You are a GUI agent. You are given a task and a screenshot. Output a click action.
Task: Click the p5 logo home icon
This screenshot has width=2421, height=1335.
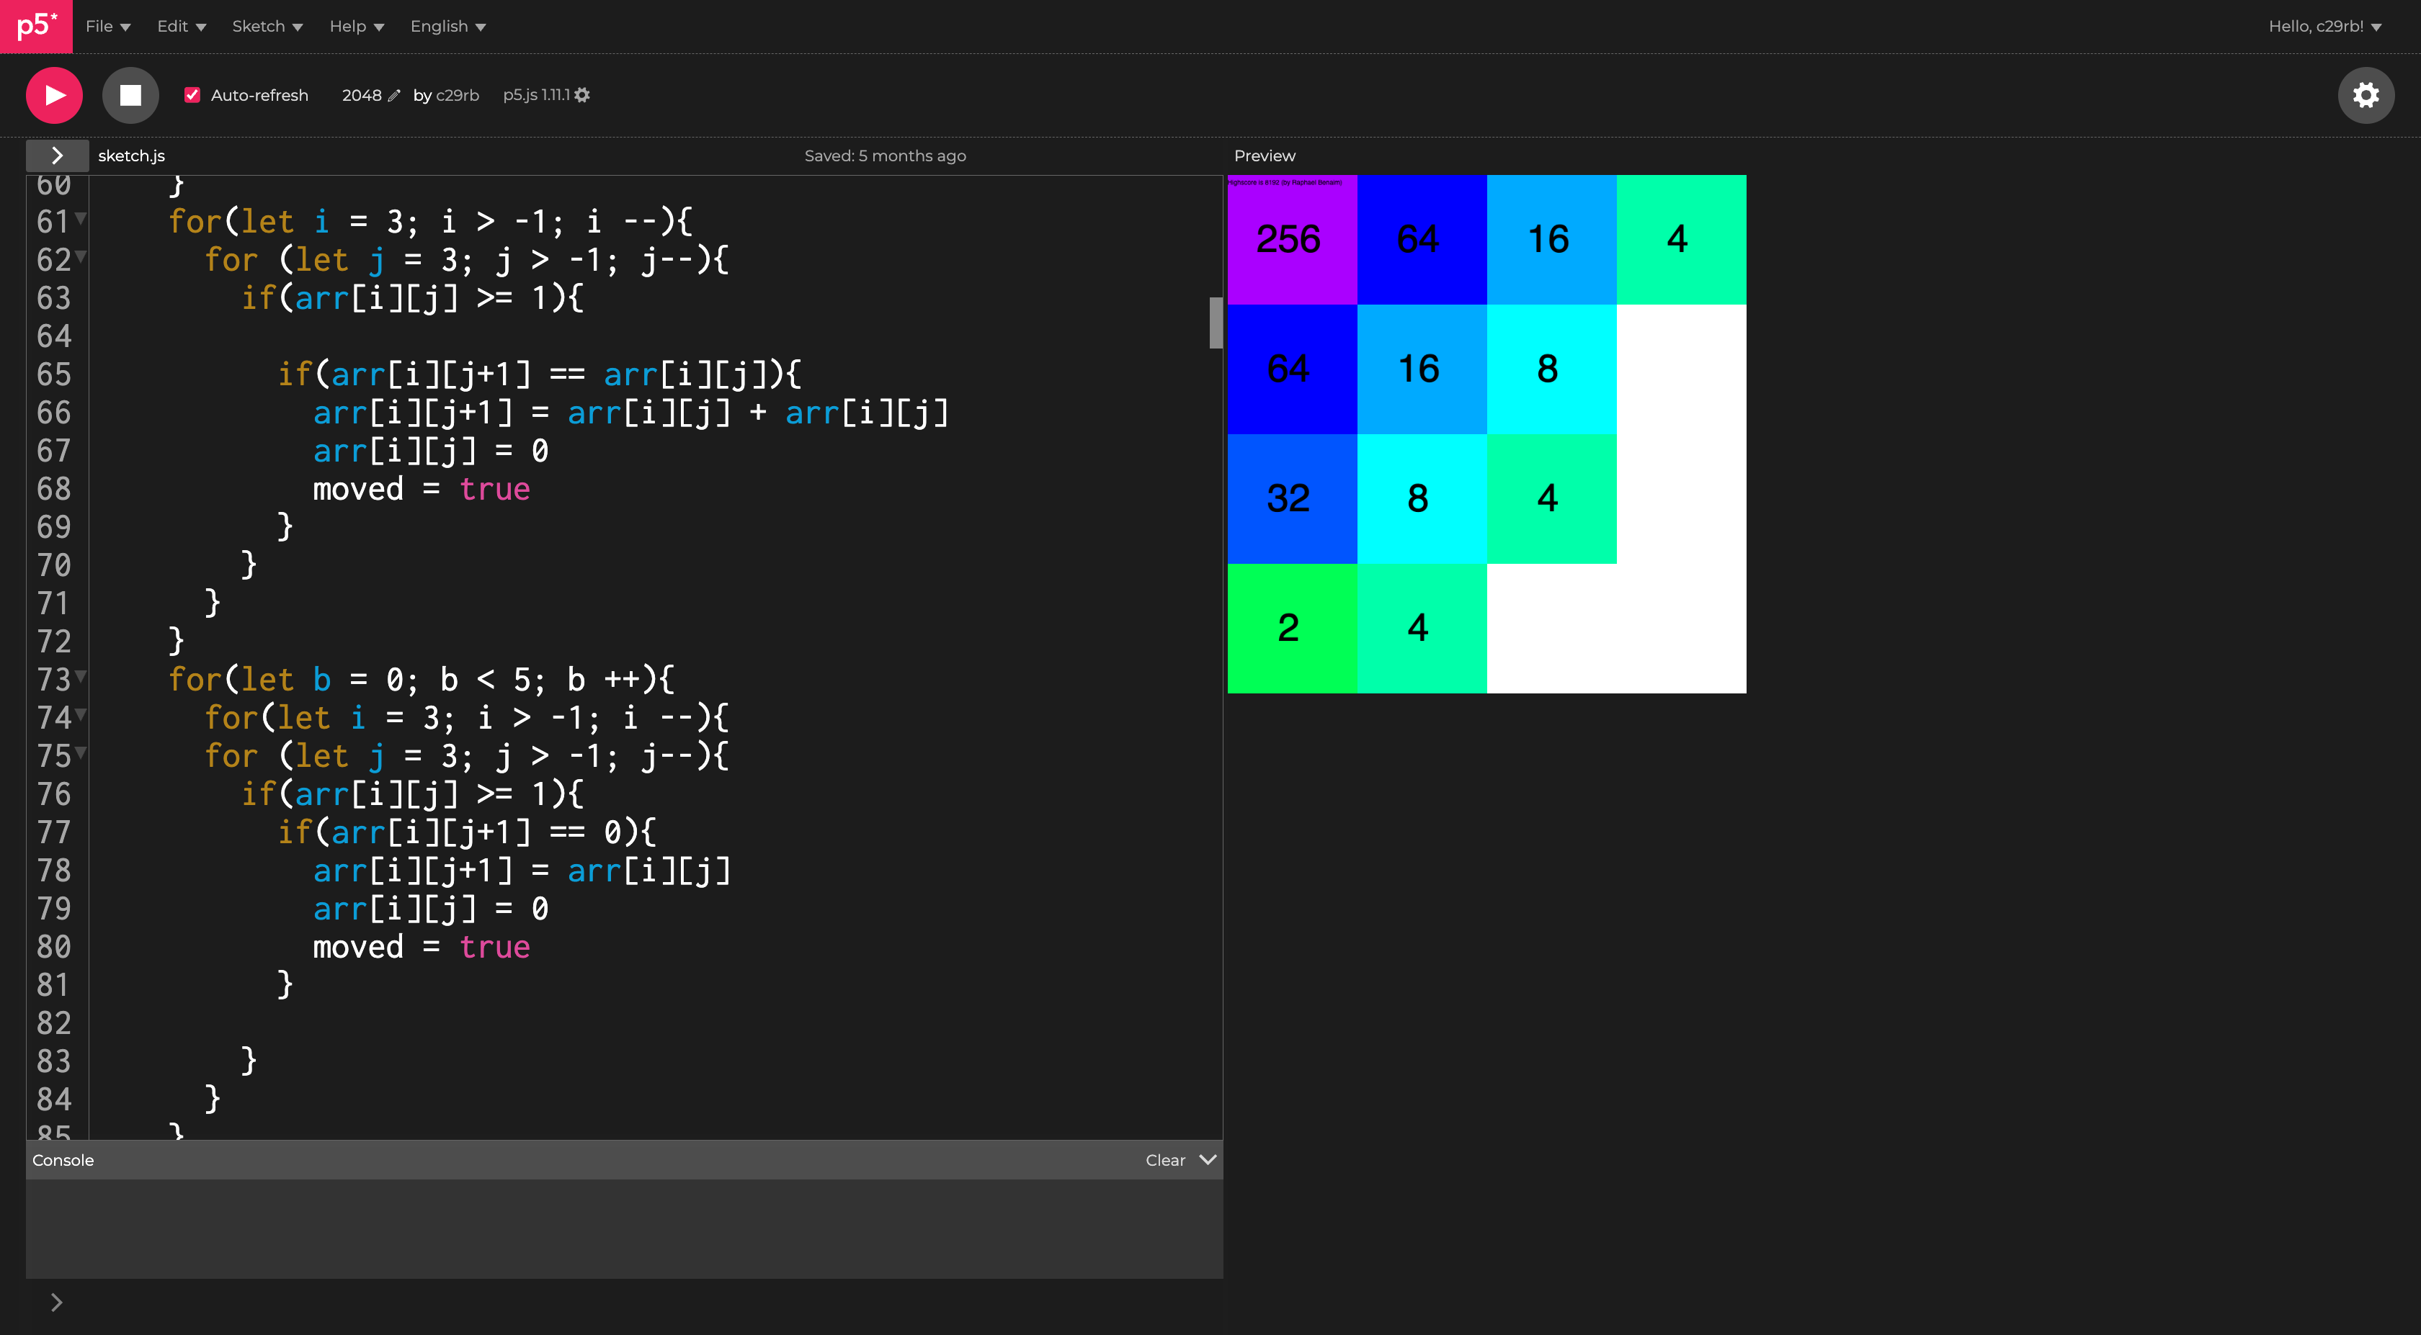pos(36,27)
